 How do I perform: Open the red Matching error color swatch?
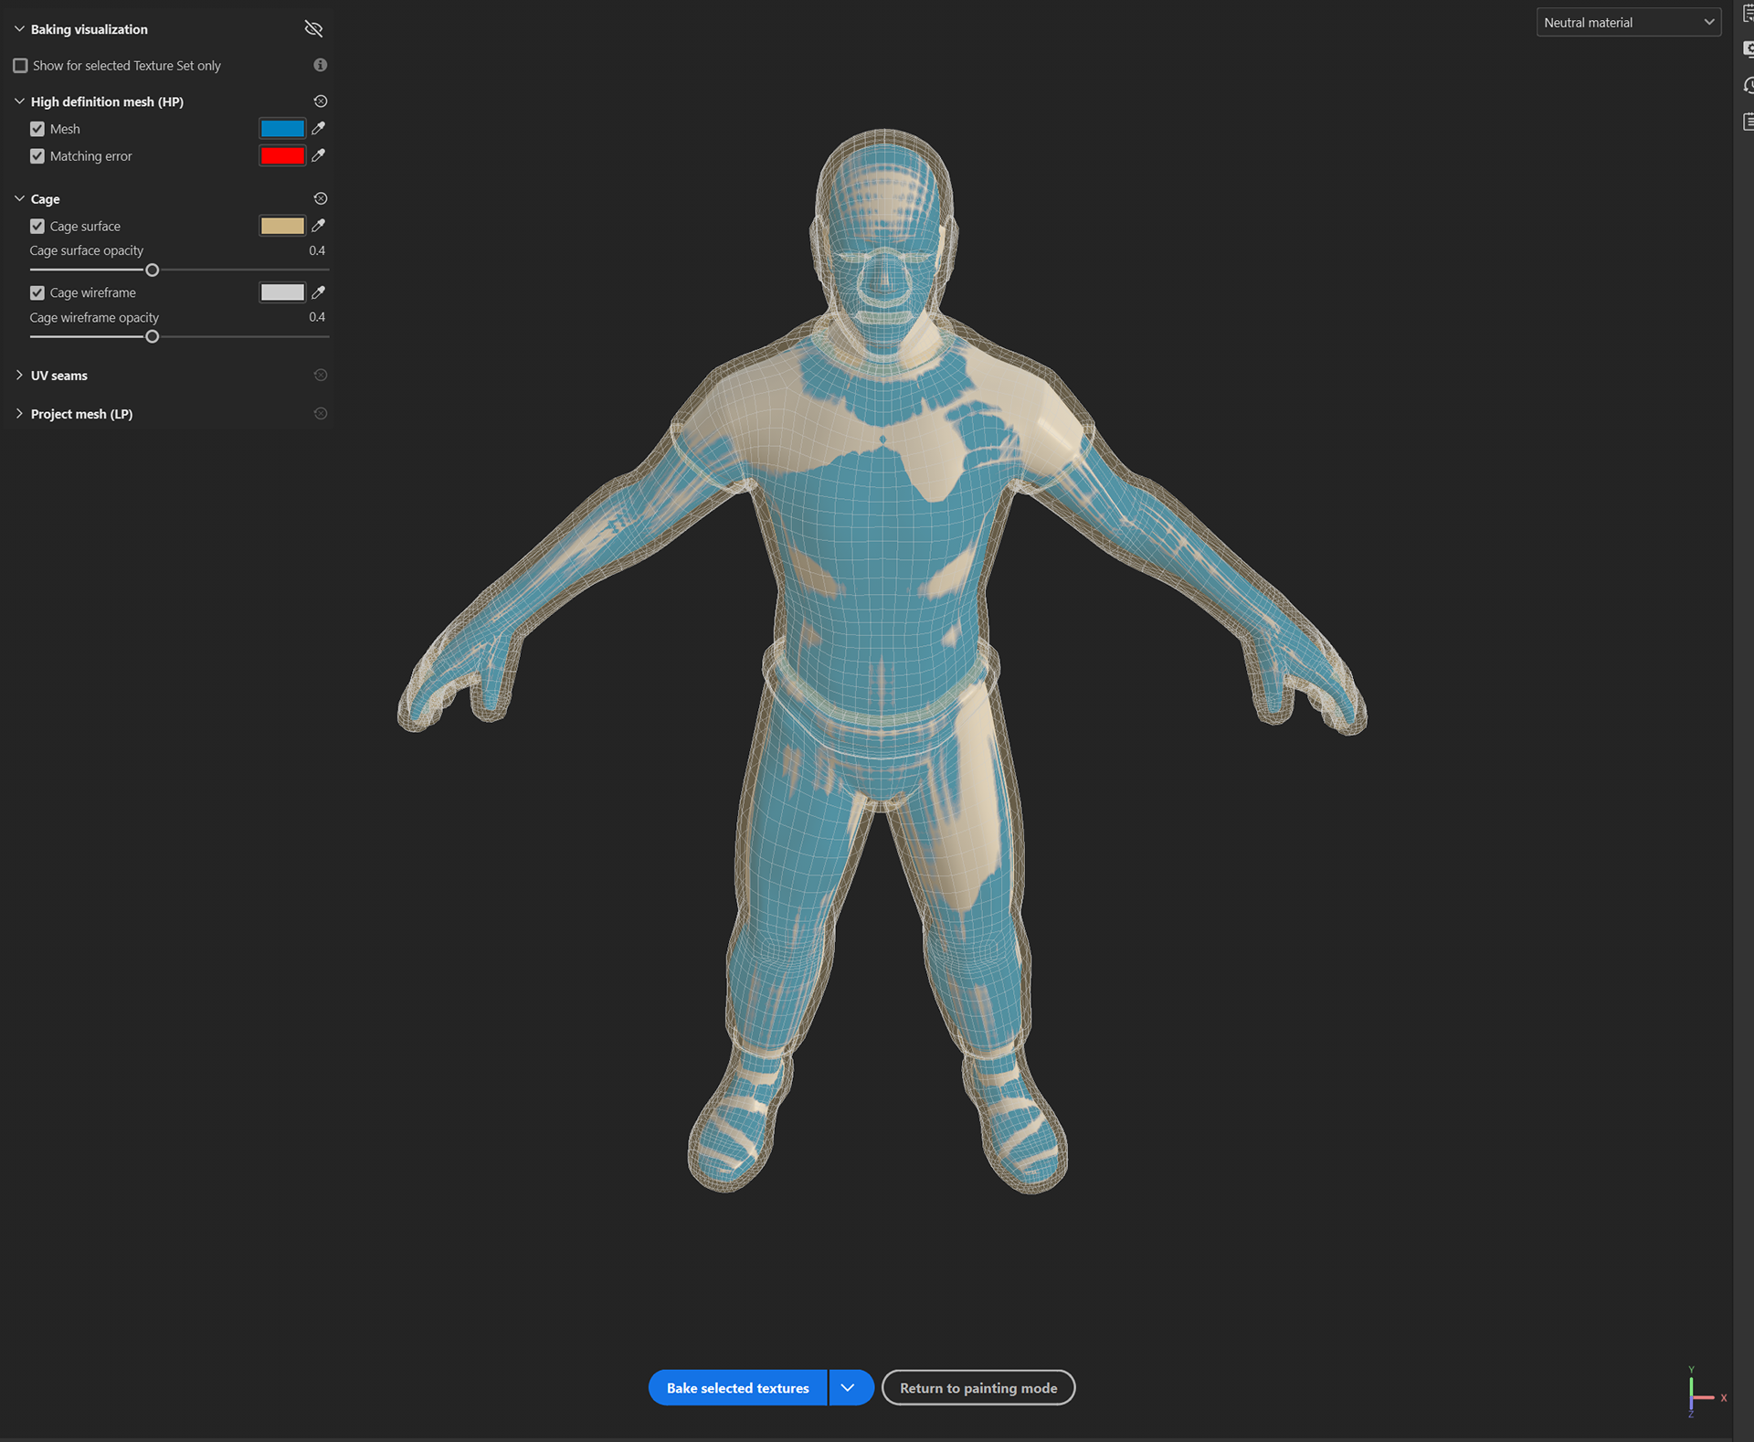pyautogui.click(x=281, y=156)
